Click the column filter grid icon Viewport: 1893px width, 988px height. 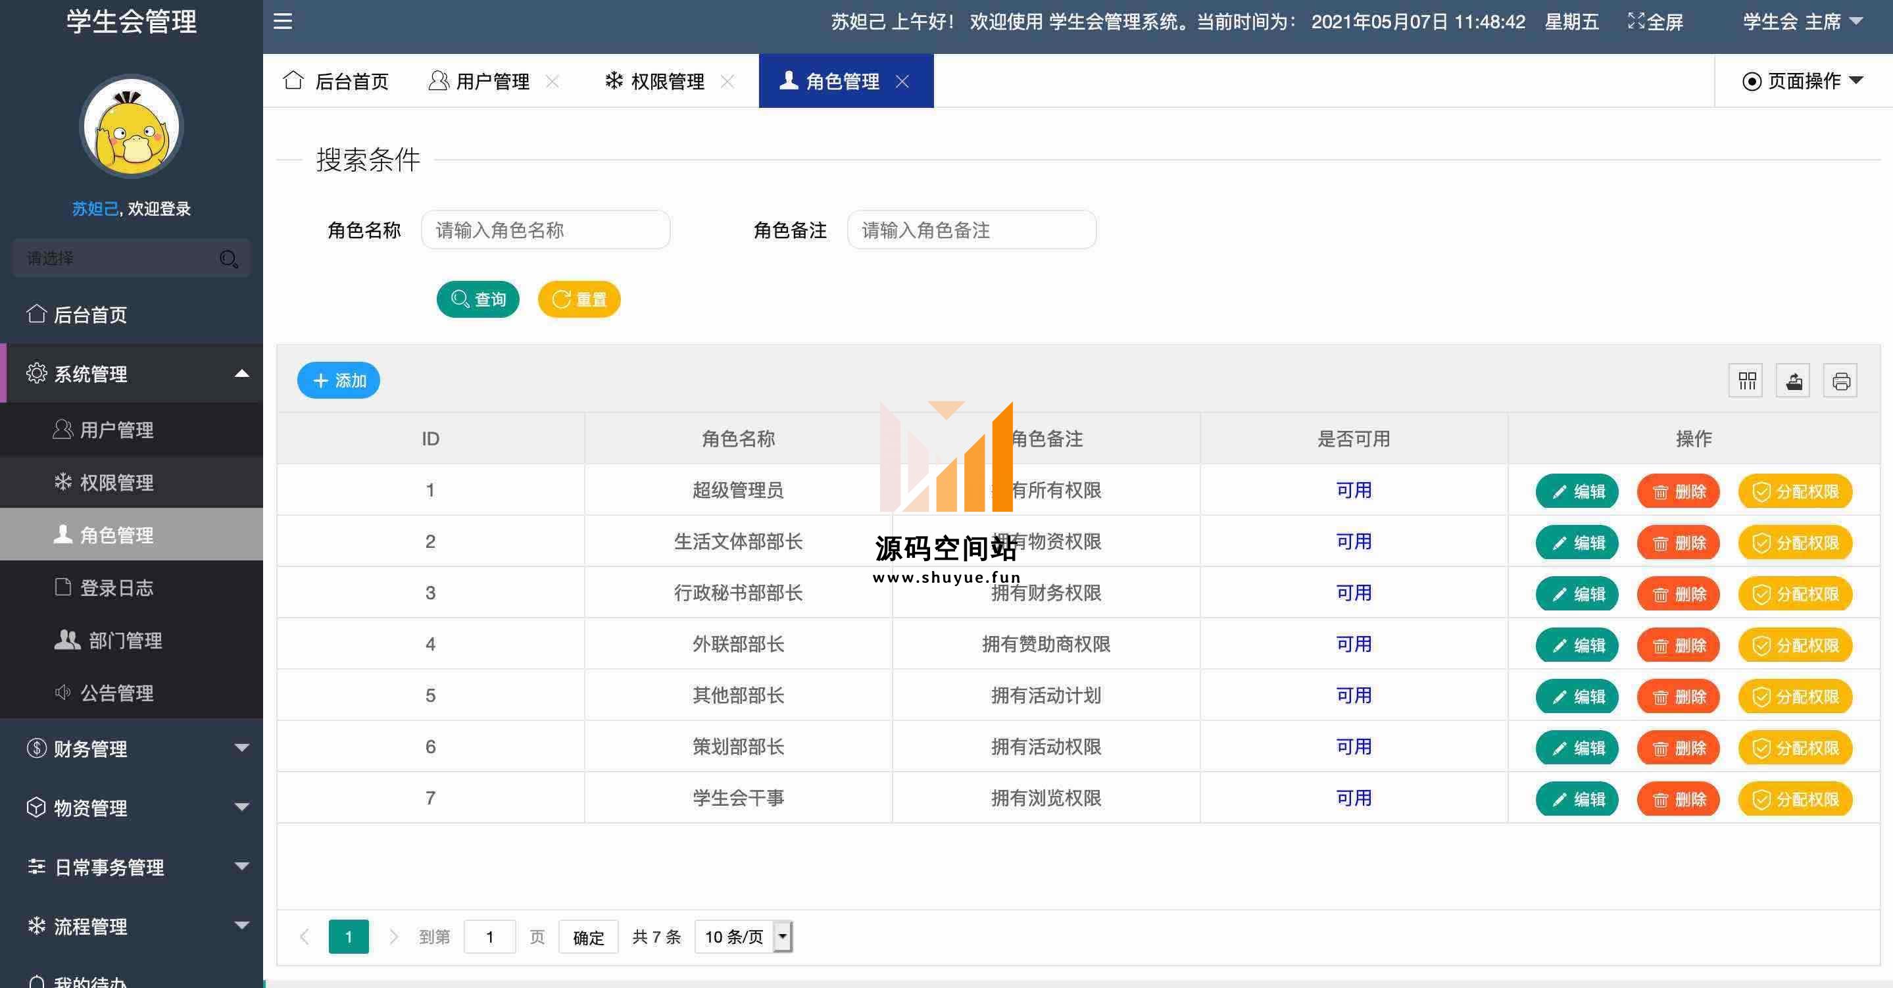click(x=1746, y=381)
